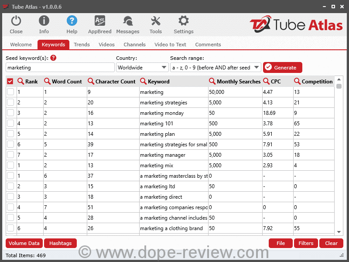Open the File button menu
Image resolution: width=349 pixels, height=262 pixels.
coord(281,243)
